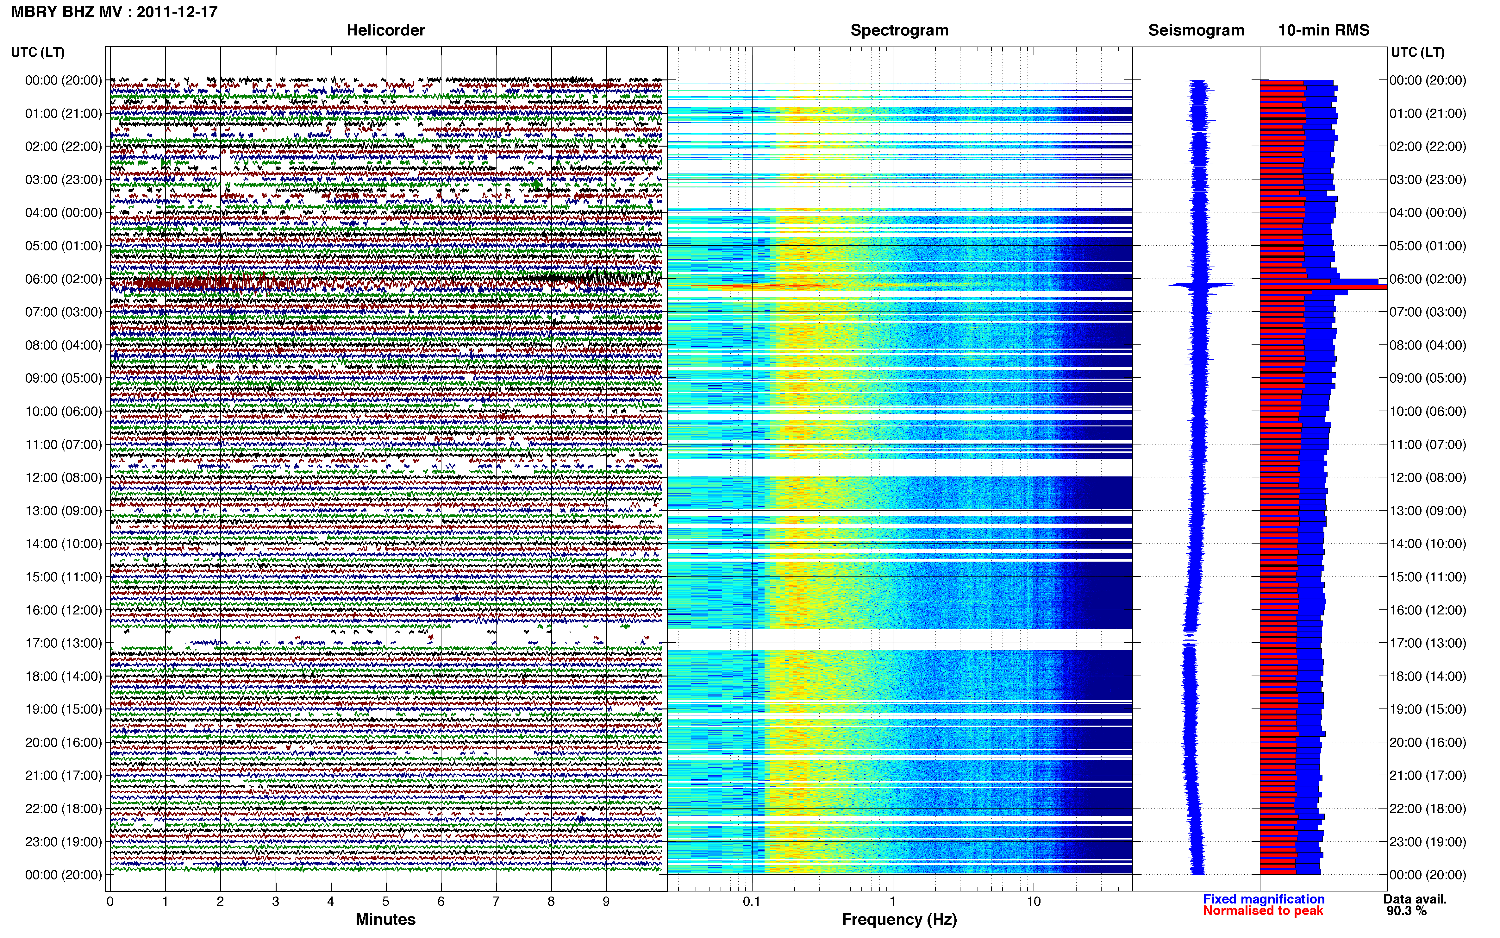1500x938 pixels.
Task: Click 18:00 (14:00) on the RMS time axis
Action: pyautogui.click(x=1428, y=676)
